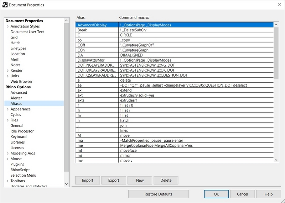This screenshot has width=285, height=203.
Task: Expand the Appearance tree node
Action: click(x=7, y=109)
